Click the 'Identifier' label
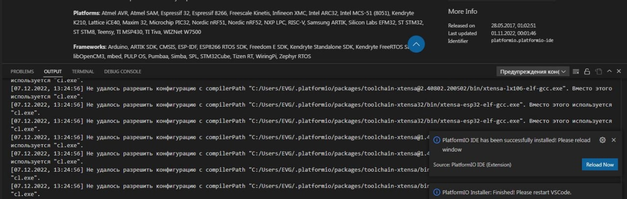The image size is (627, 199). coord(458,41)
